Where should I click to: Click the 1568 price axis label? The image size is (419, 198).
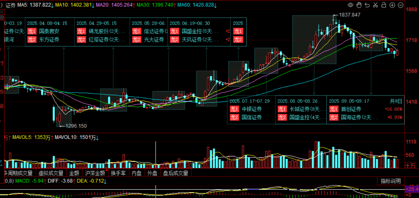(411, 71)
